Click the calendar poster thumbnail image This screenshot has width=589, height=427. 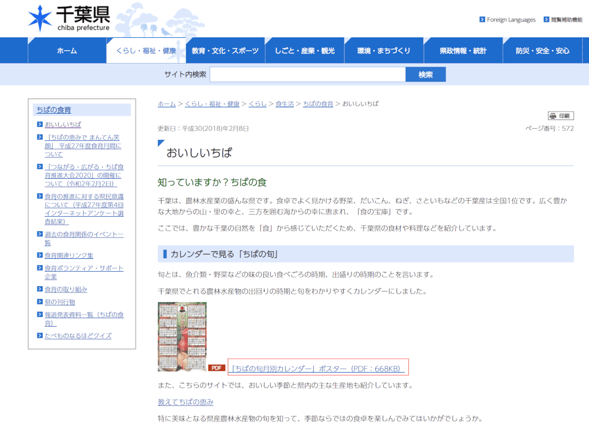[x=182, y=336]
